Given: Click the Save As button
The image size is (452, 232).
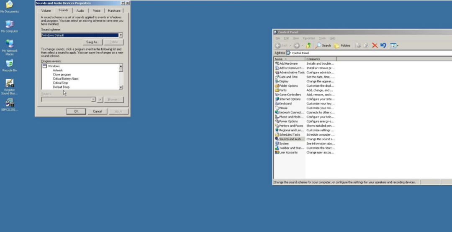Looking at the screenshot, I should (x=92, y=42).
